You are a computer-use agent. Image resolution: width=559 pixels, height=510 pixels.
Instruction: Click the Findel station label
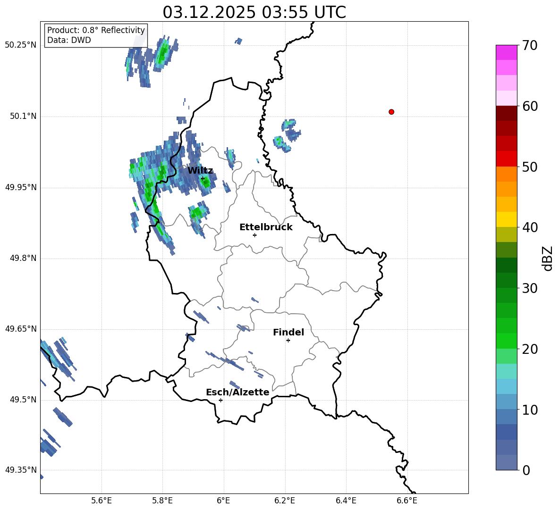pos(288,332)
